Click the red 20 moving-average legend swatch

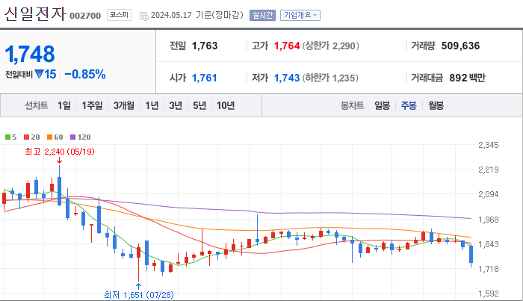coord(26,137)
